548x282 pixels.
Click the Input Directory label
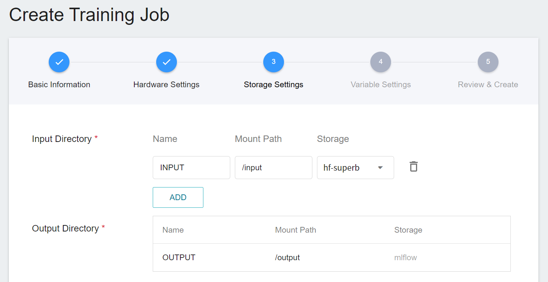pos(62,139)
